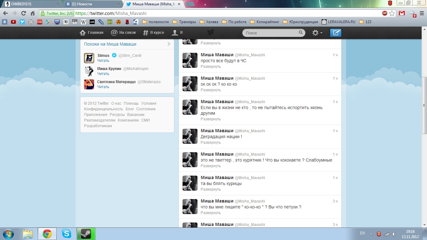Open Windows Explorer from the taskbar
The width and height of the screenshot is (427, 240).
point(28,234)
